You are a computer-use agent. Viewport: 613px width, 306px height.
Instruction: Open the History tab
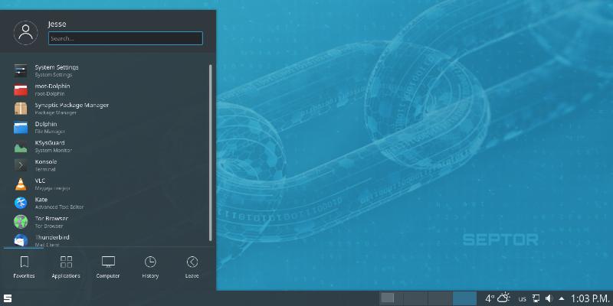150,267
